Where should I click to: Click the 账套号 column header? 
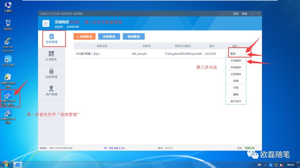pos(147,46)
